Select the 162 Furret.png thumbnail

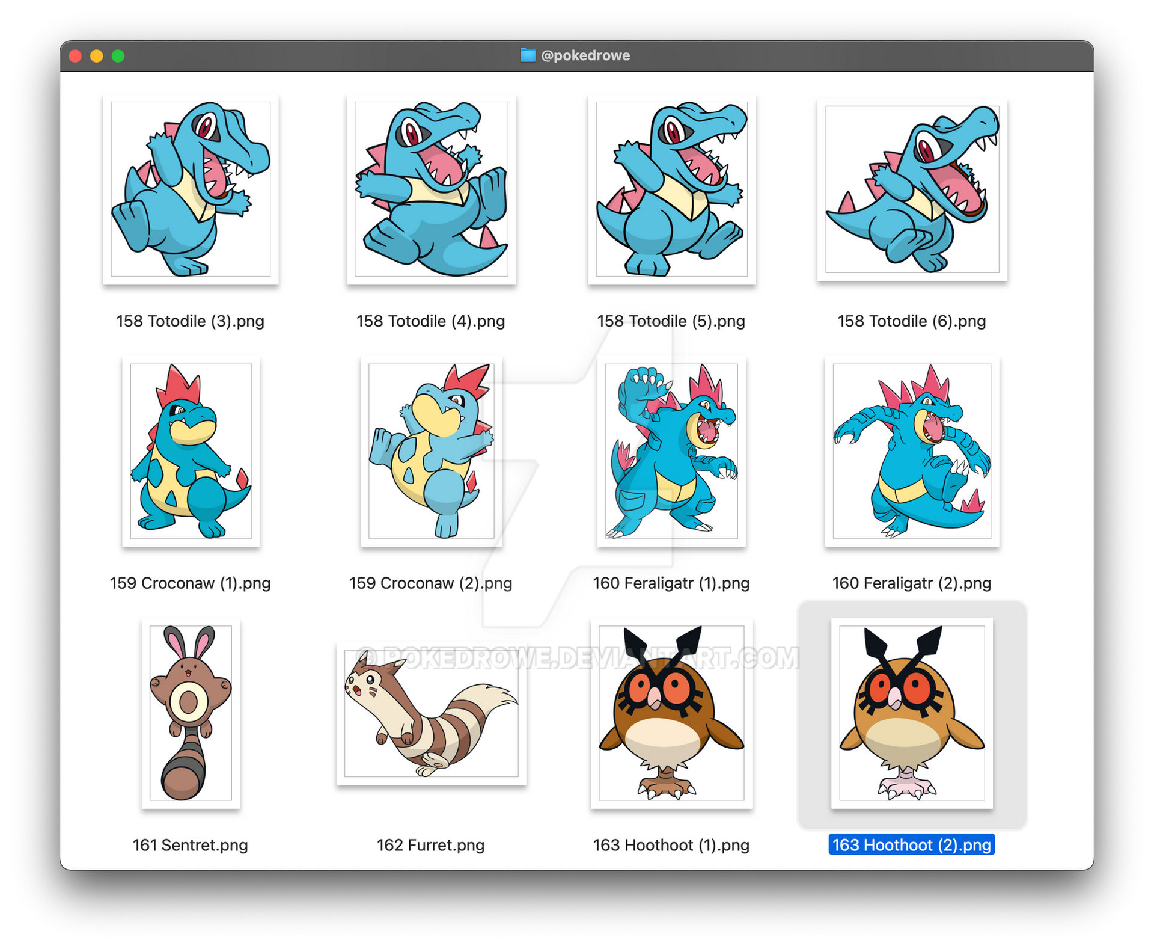(431, 713)
